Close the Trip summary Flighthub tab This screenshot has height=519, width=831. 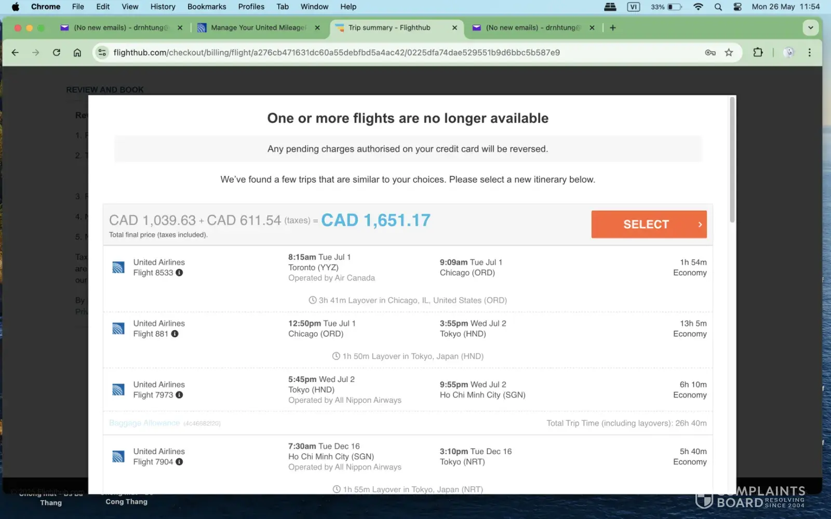coord(454,28)
